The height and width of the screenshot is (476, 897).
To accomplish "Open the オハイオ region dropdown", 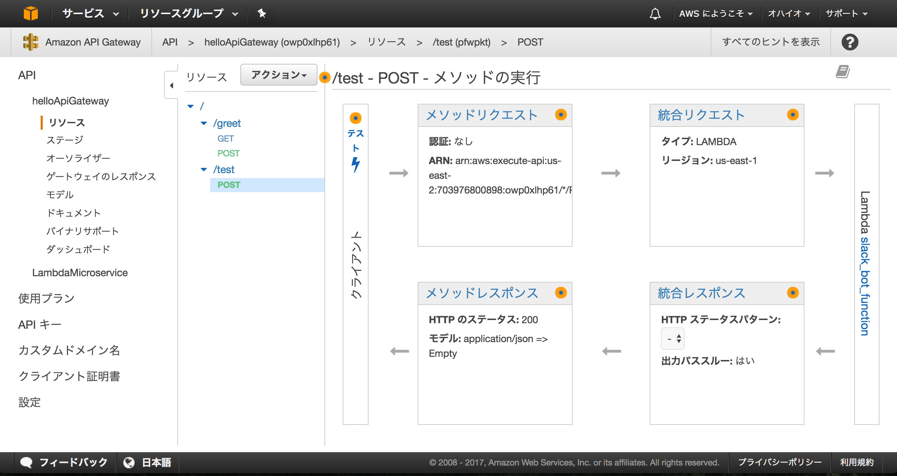I will 789,14.
